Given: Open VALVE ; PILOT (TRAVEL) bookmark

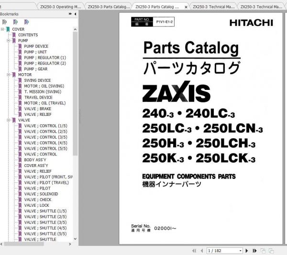Looking at the screenshot, I should 46,182.
